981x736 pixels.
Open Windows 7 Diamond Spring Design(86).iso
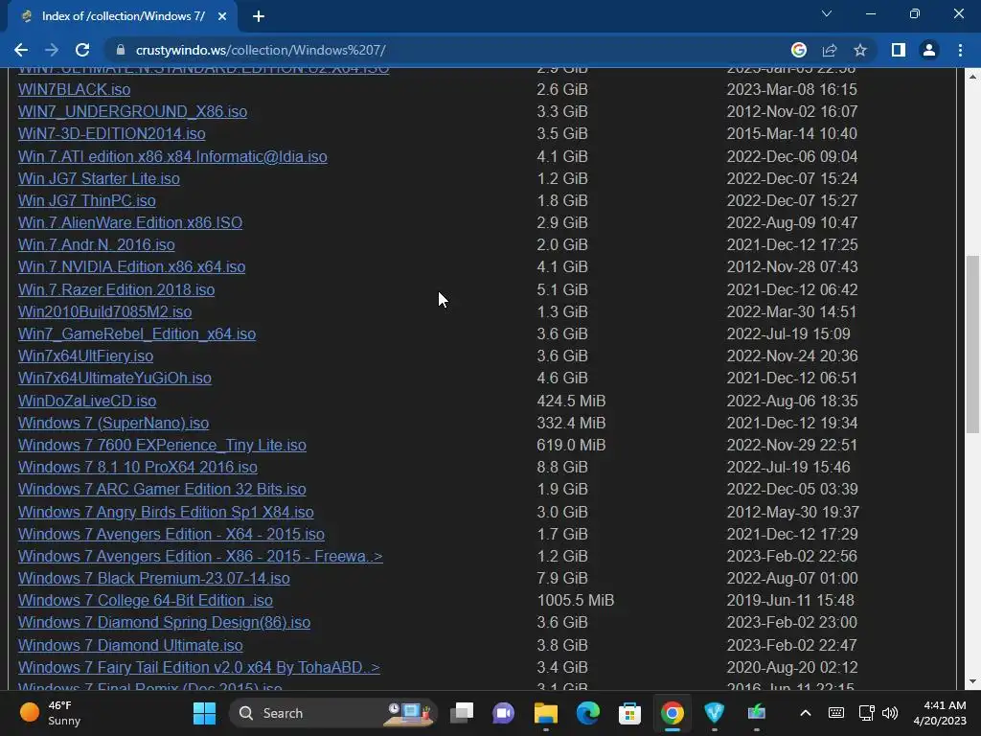click(164, 622)
